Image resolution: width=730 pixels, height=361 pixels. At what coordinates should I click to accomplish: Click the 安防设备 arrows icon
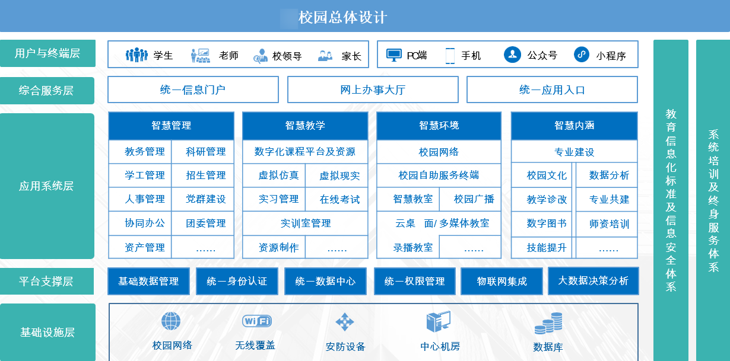(345, 322)
